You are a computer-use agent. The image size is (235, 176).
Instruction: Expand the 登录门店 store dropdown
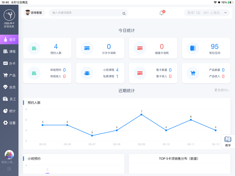(x=207, y=13)
